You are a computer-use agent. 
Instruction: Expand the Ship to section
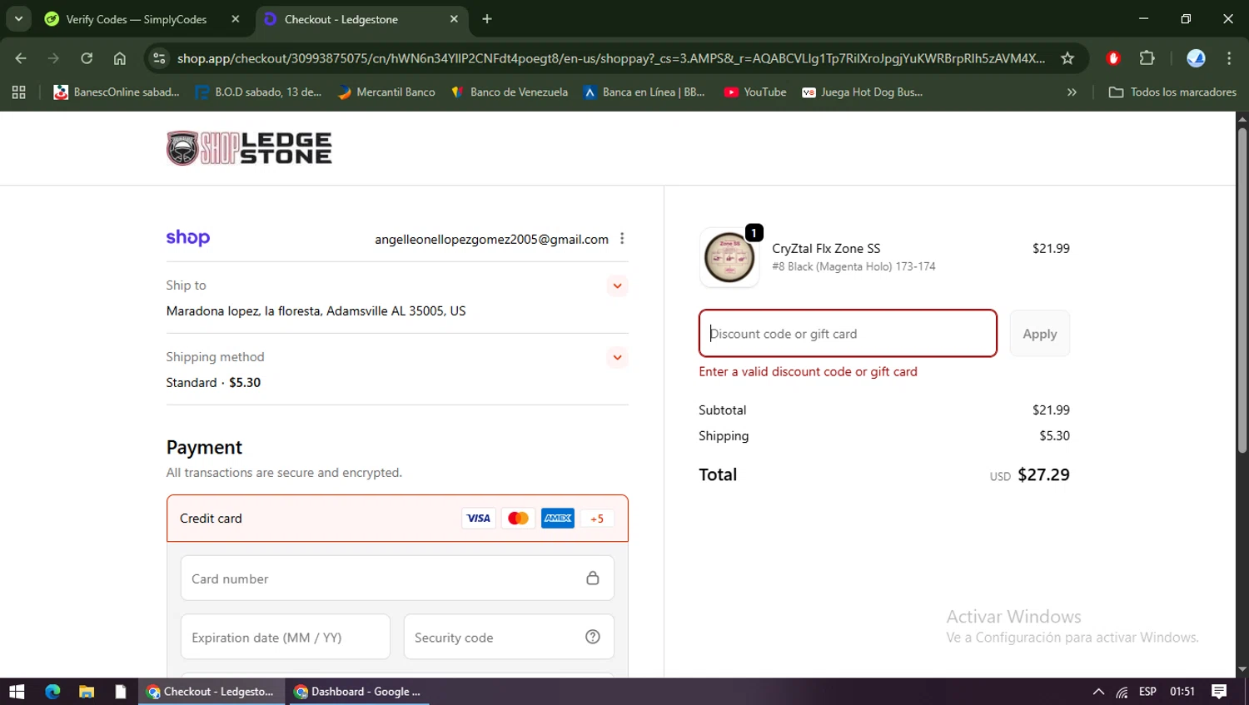[617, 285]
